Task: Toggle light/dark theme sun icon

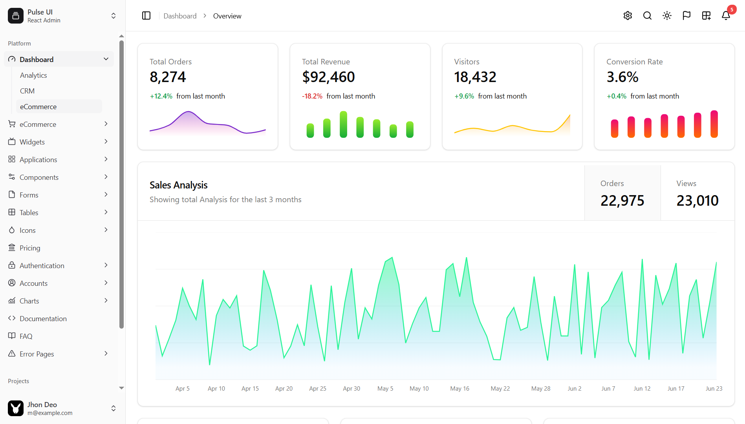Action: pos(667,16)
